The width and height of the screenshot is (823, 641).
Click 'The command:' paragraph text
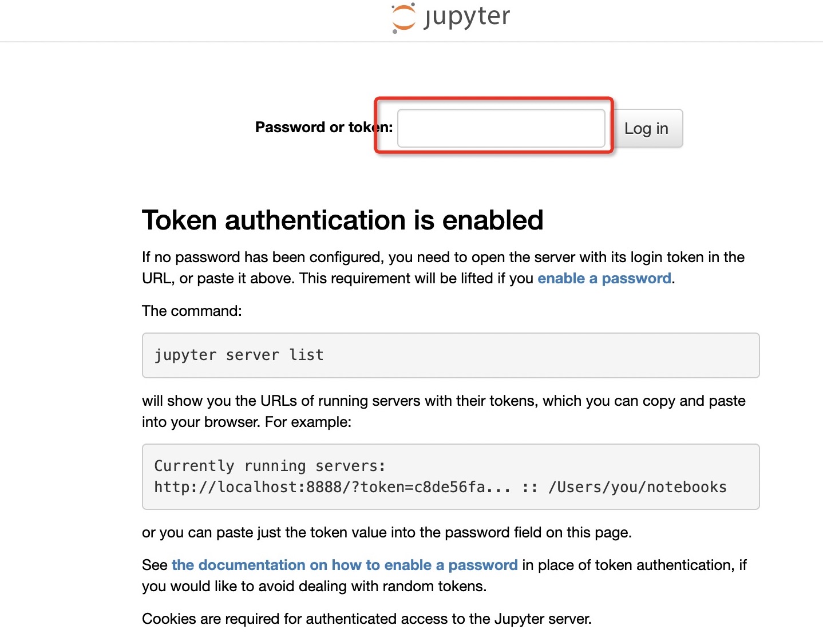(x=192, y=311)
